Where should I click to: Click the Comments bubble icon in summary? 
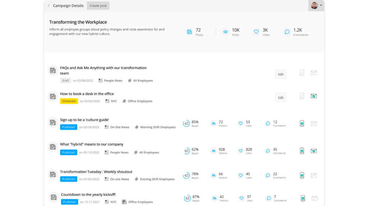click(x=287, y=32)
